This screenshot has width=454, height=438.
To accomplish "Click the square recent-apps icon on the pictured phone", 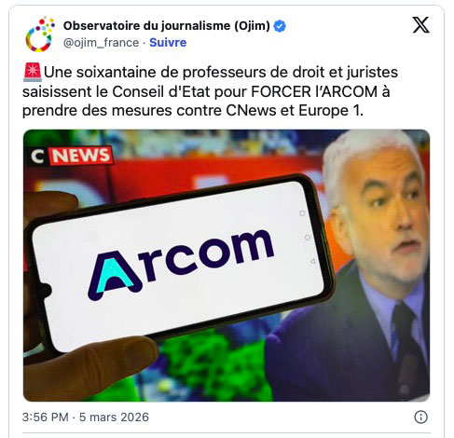I will pos(302,213).
